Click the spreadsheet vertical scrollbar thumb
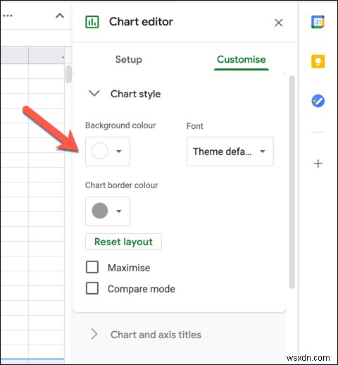This screenshot has height=365, width=338. tap(68, 74)
